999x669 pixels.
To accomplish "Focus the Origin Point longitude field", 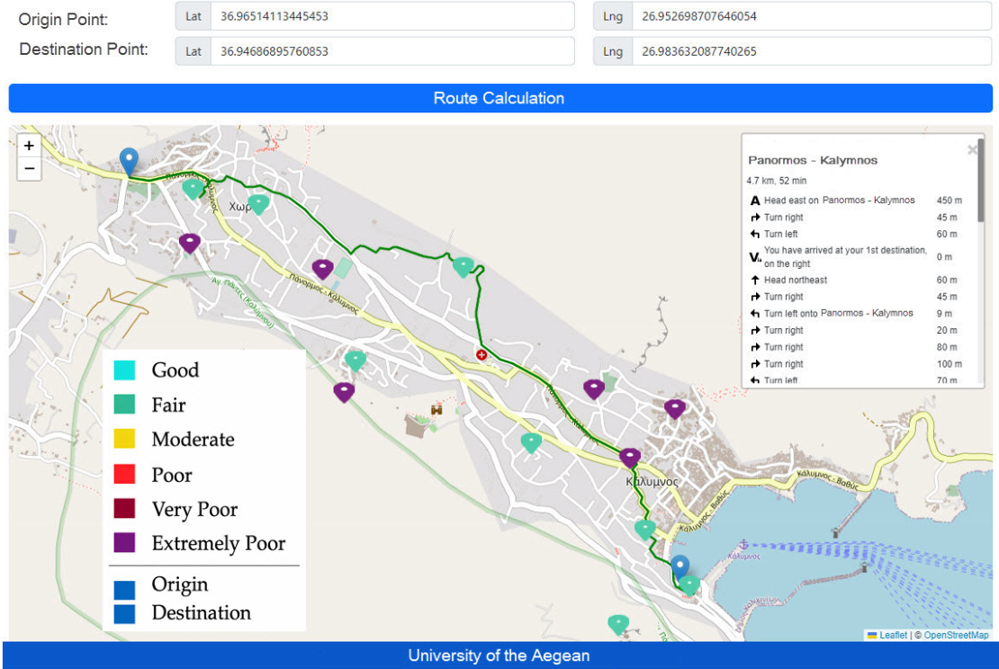I will [812, 16].
